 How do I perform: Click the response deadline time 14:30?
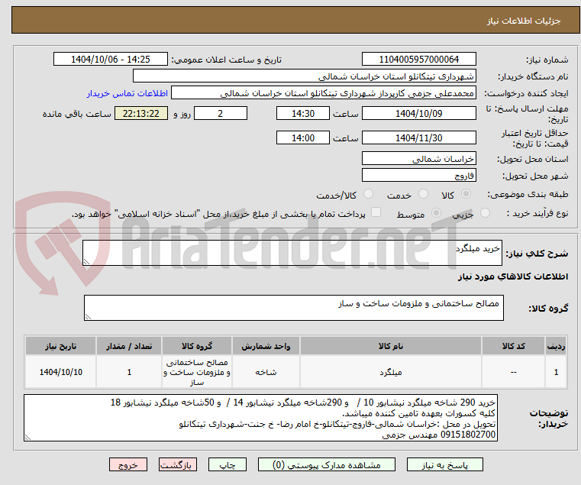pos(303,114)
